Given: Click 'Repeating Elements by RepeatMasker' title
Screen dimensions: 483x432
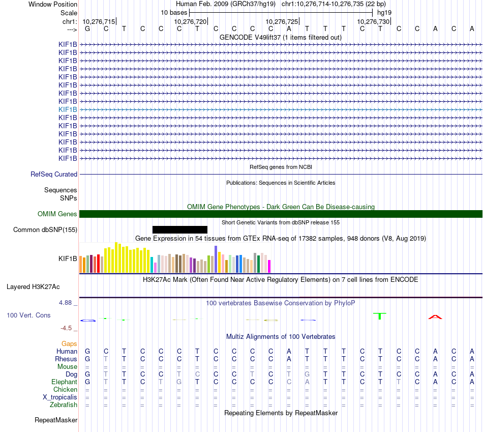Looking at the screenshot, I should [x=281, y=413].
